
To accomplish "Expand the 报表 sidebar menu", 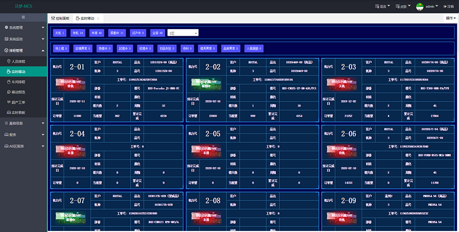I will tap(23, 135).
